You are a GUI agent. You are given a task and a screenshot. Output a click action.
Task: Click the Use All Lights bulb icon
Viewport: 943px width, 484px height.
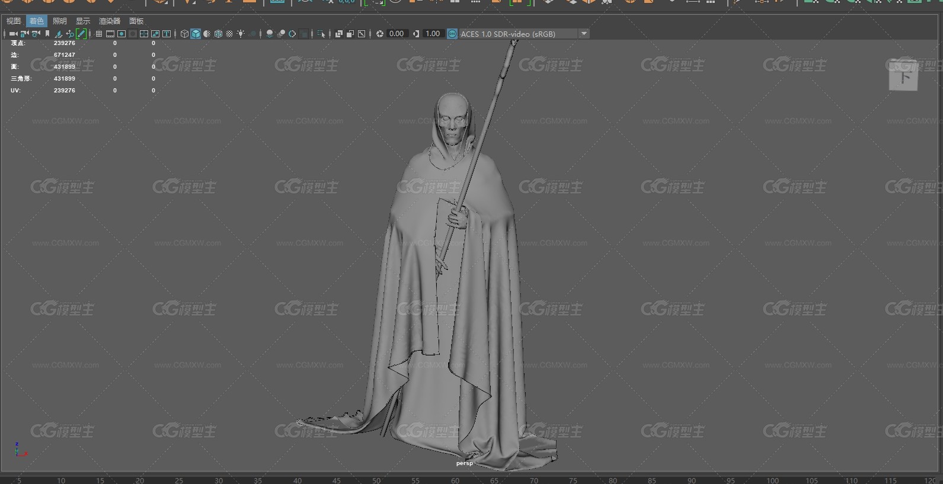coord(241,34)
